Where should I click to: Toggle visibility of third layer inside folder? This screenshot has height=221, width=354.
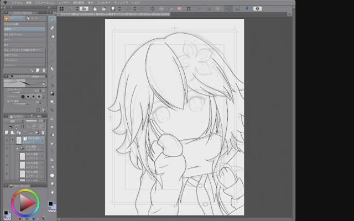(7, 174)
